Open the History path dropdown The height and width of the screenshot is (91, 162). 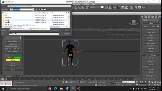pyautogui.click(x=70, y=6)
